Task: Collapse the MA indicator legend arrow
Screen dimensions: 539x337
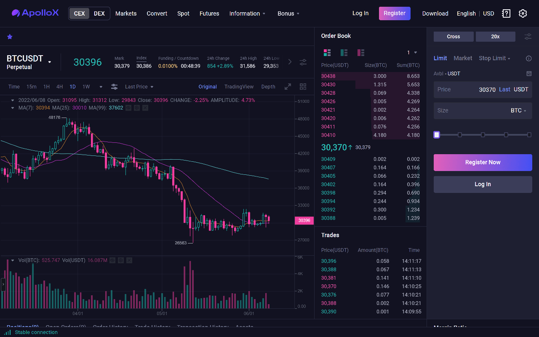Action: pyautogui.click(x=13, y=108)
